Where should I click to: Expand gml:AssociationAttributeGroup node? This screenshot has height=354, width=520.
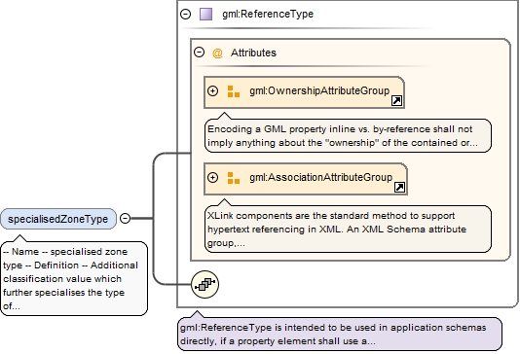[x=212, y=178]
